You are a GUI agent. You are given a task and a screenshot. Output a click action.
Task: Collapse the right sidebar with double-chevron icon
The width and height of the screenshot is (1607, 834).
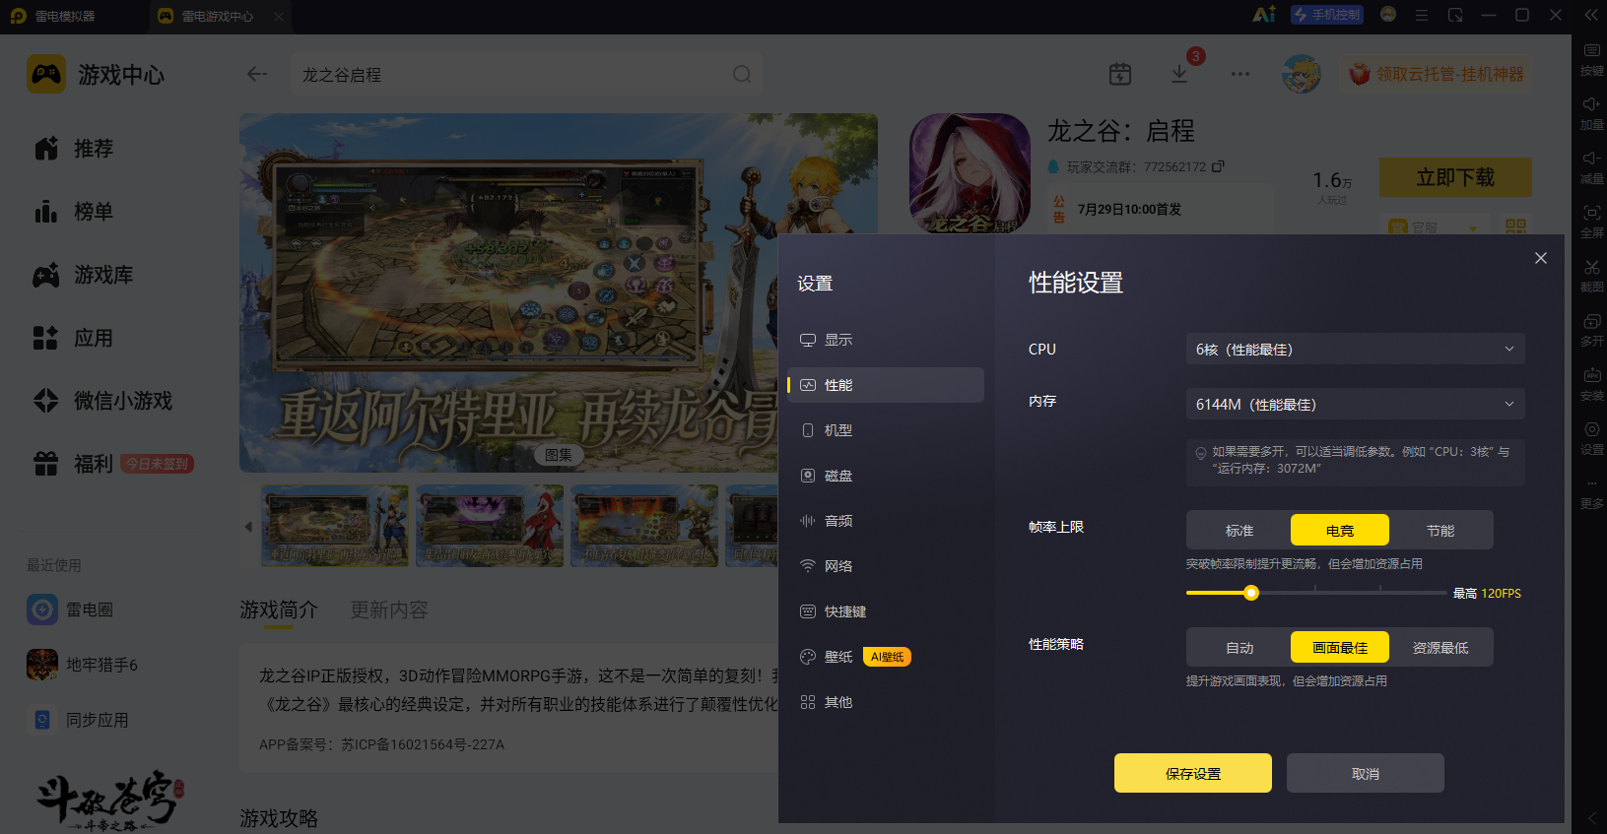click(x=1591, y=15)
